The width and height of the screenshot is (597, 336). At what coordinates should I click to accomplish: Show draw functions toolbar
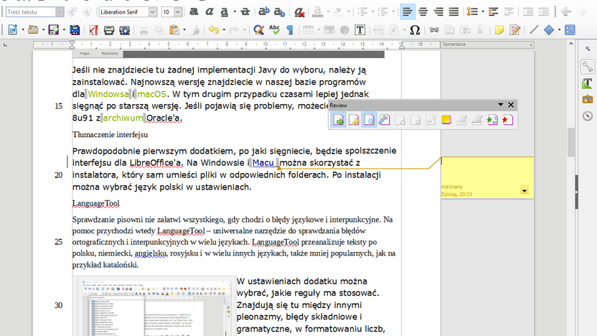(x=570, y=29)
